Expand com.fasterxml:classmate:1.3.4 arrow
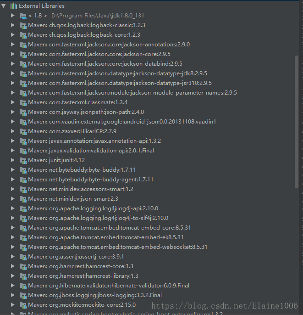Image resolution: width=303 pixels, height=315 pixels. pyautogui.click(x=13, y=102)
